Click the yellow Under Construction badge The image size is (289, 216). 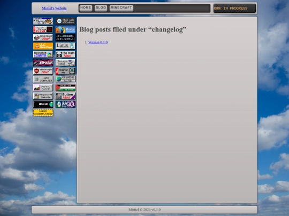[43, 113]
